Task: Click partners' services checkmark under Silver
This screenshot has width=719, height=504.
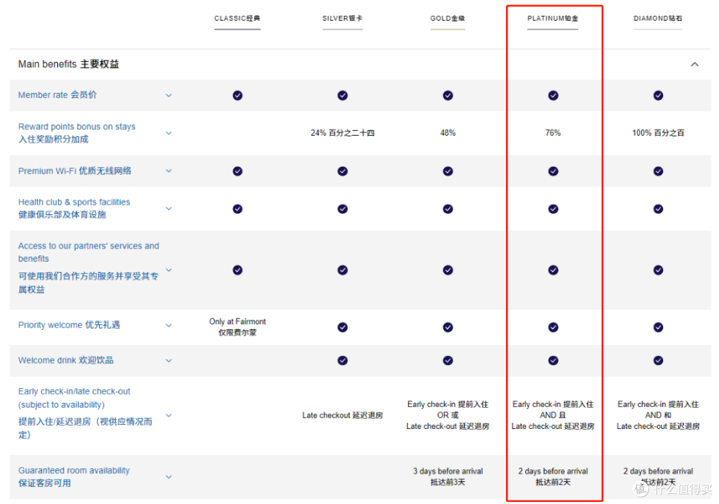Action: click(x=343, y=270)
